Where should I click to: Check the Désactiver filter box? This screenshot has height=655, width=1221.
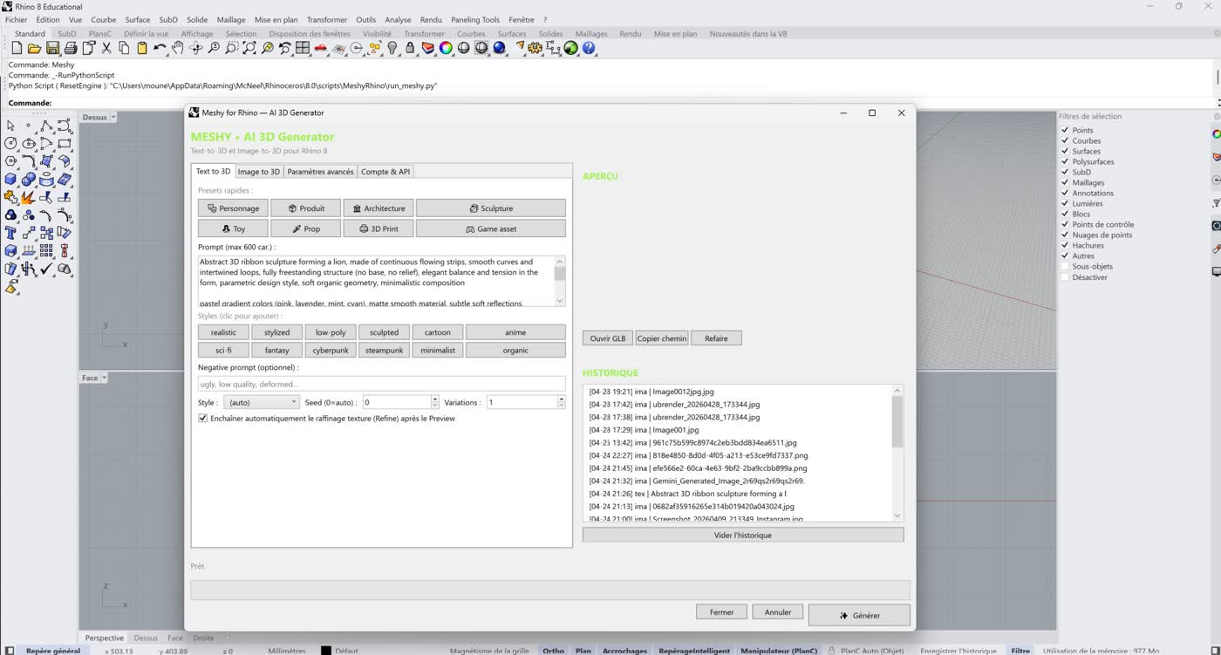coord(1065,277)
